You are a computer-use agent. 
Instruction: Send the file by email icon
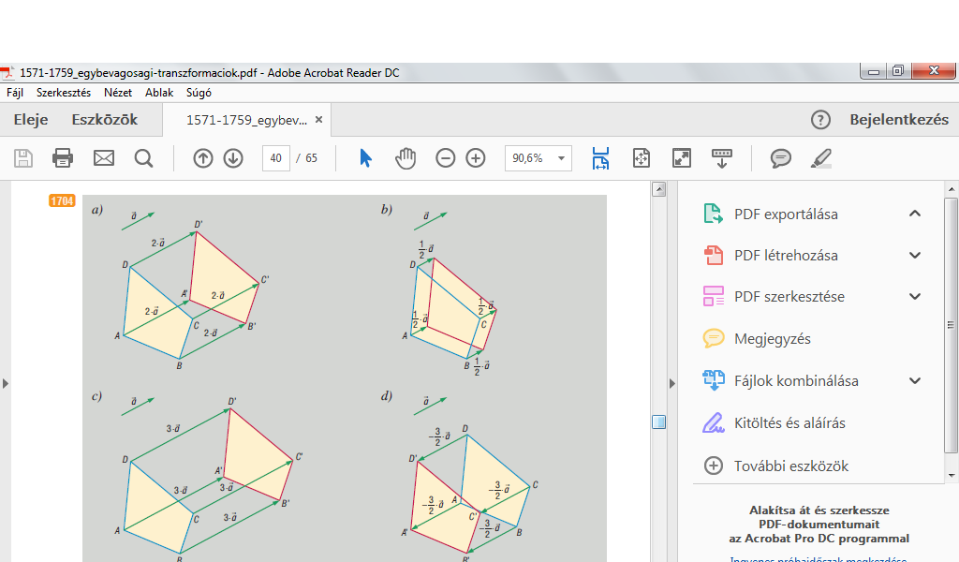103,158
